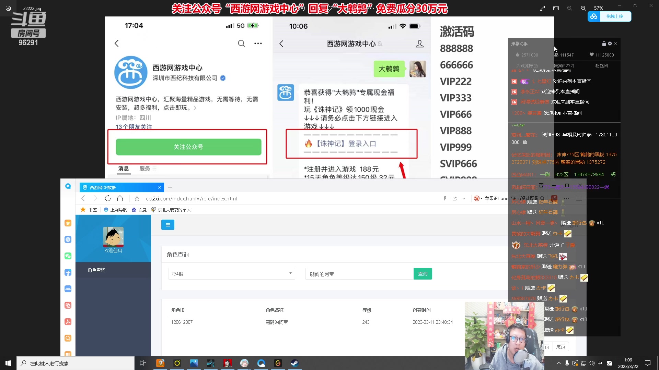659x370 pixels.
Task: Open QQ browser bookmarks star sidebar icon
Action: click(68, 223)
